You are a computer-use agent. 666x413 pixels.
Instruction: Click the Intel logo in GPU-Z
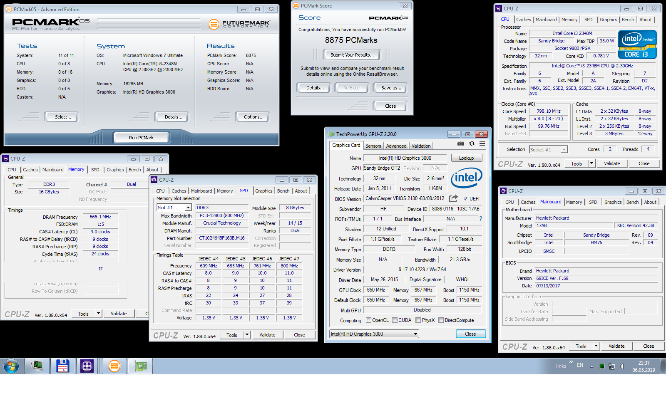pos(467,178)
